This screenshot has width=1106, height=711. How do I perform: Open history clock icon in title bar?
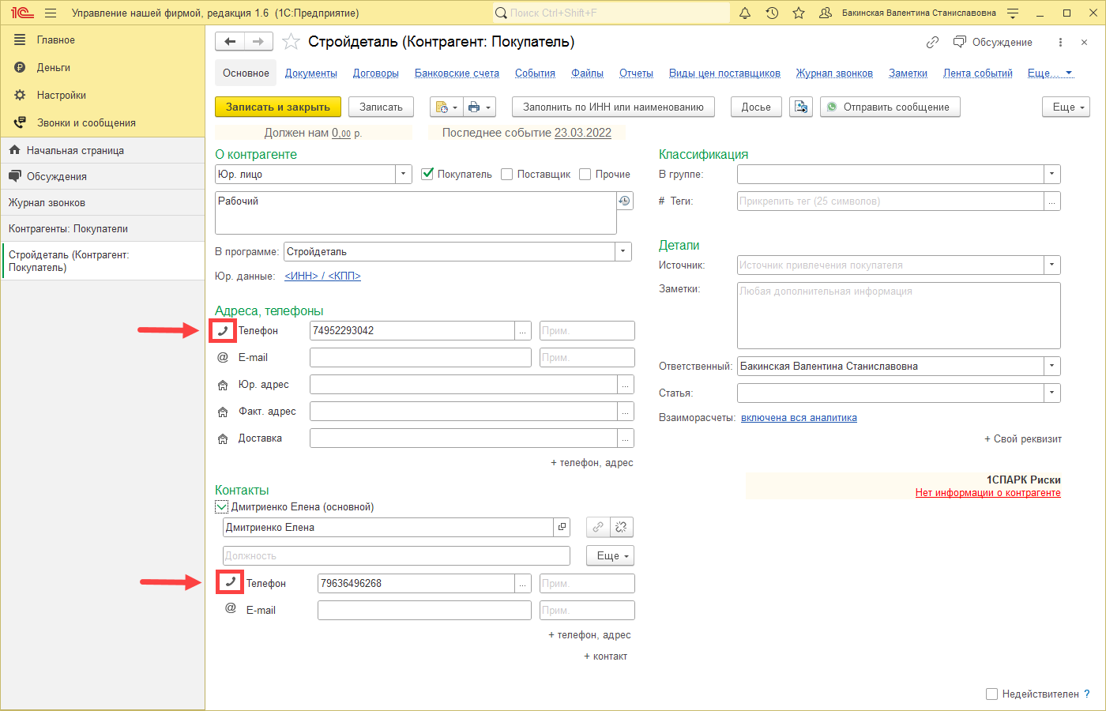(x=772, y=13)
